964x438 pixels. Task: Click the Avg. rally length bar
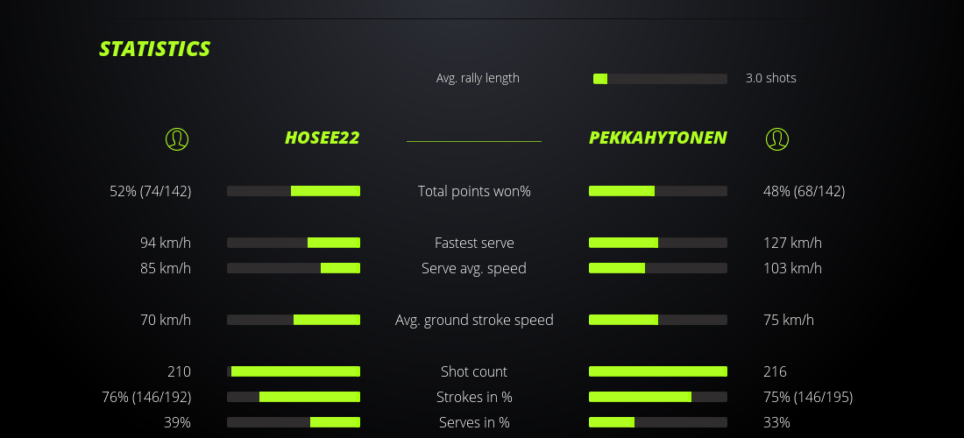(660, 79)
